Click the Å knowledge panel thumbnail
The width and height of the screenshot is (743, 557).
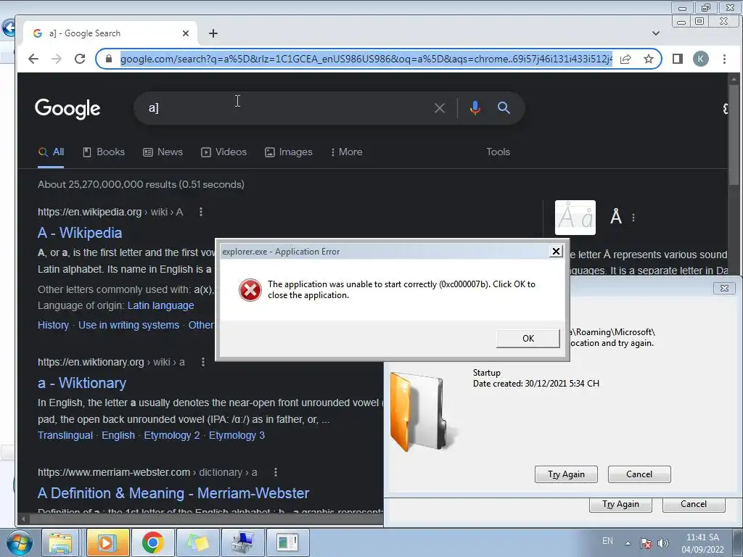pyautogui.click(x=575, y=218)
